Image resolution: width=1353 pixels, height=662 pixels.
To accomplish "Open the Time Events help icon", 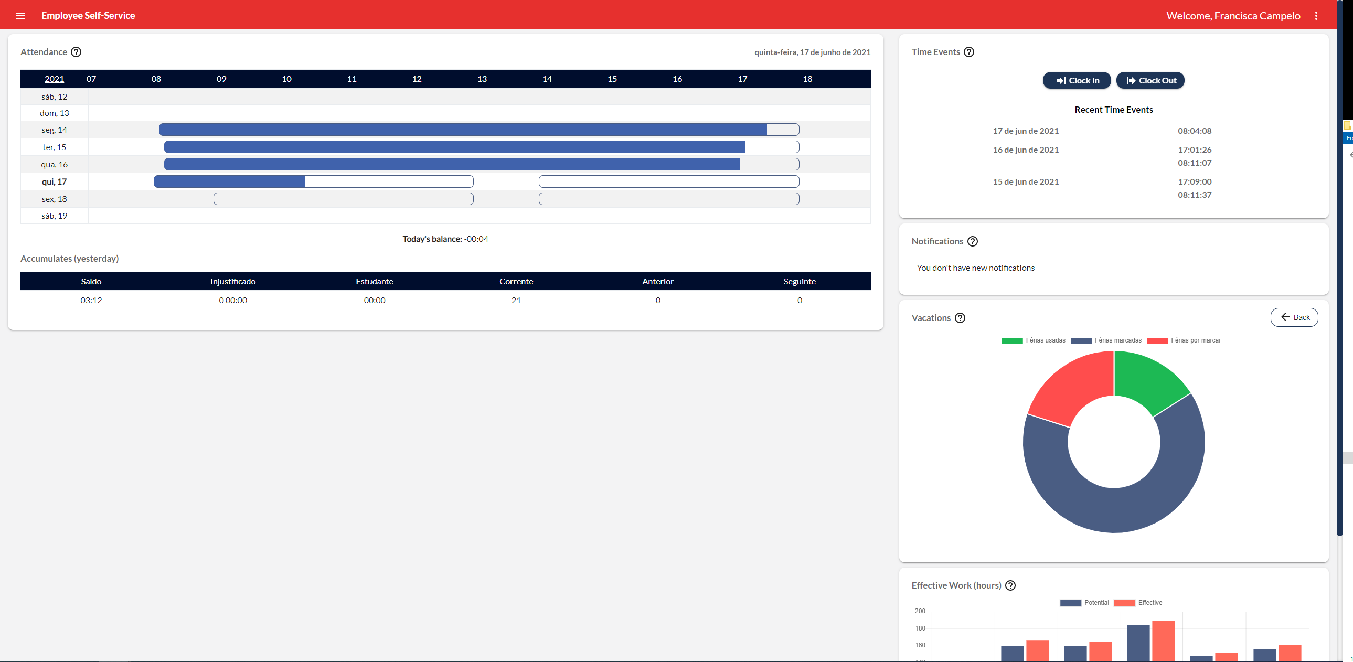I will pos(969,52).
